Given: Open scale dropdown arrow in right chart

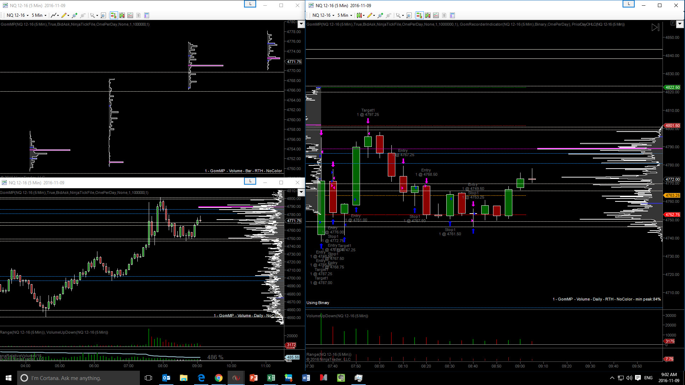Looking at the screenshot, I should 680,24.
